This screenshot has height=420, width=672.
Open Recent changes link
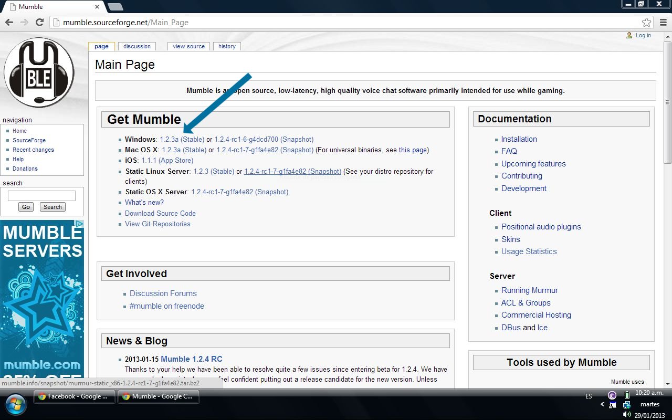click(x=33, y=150)
